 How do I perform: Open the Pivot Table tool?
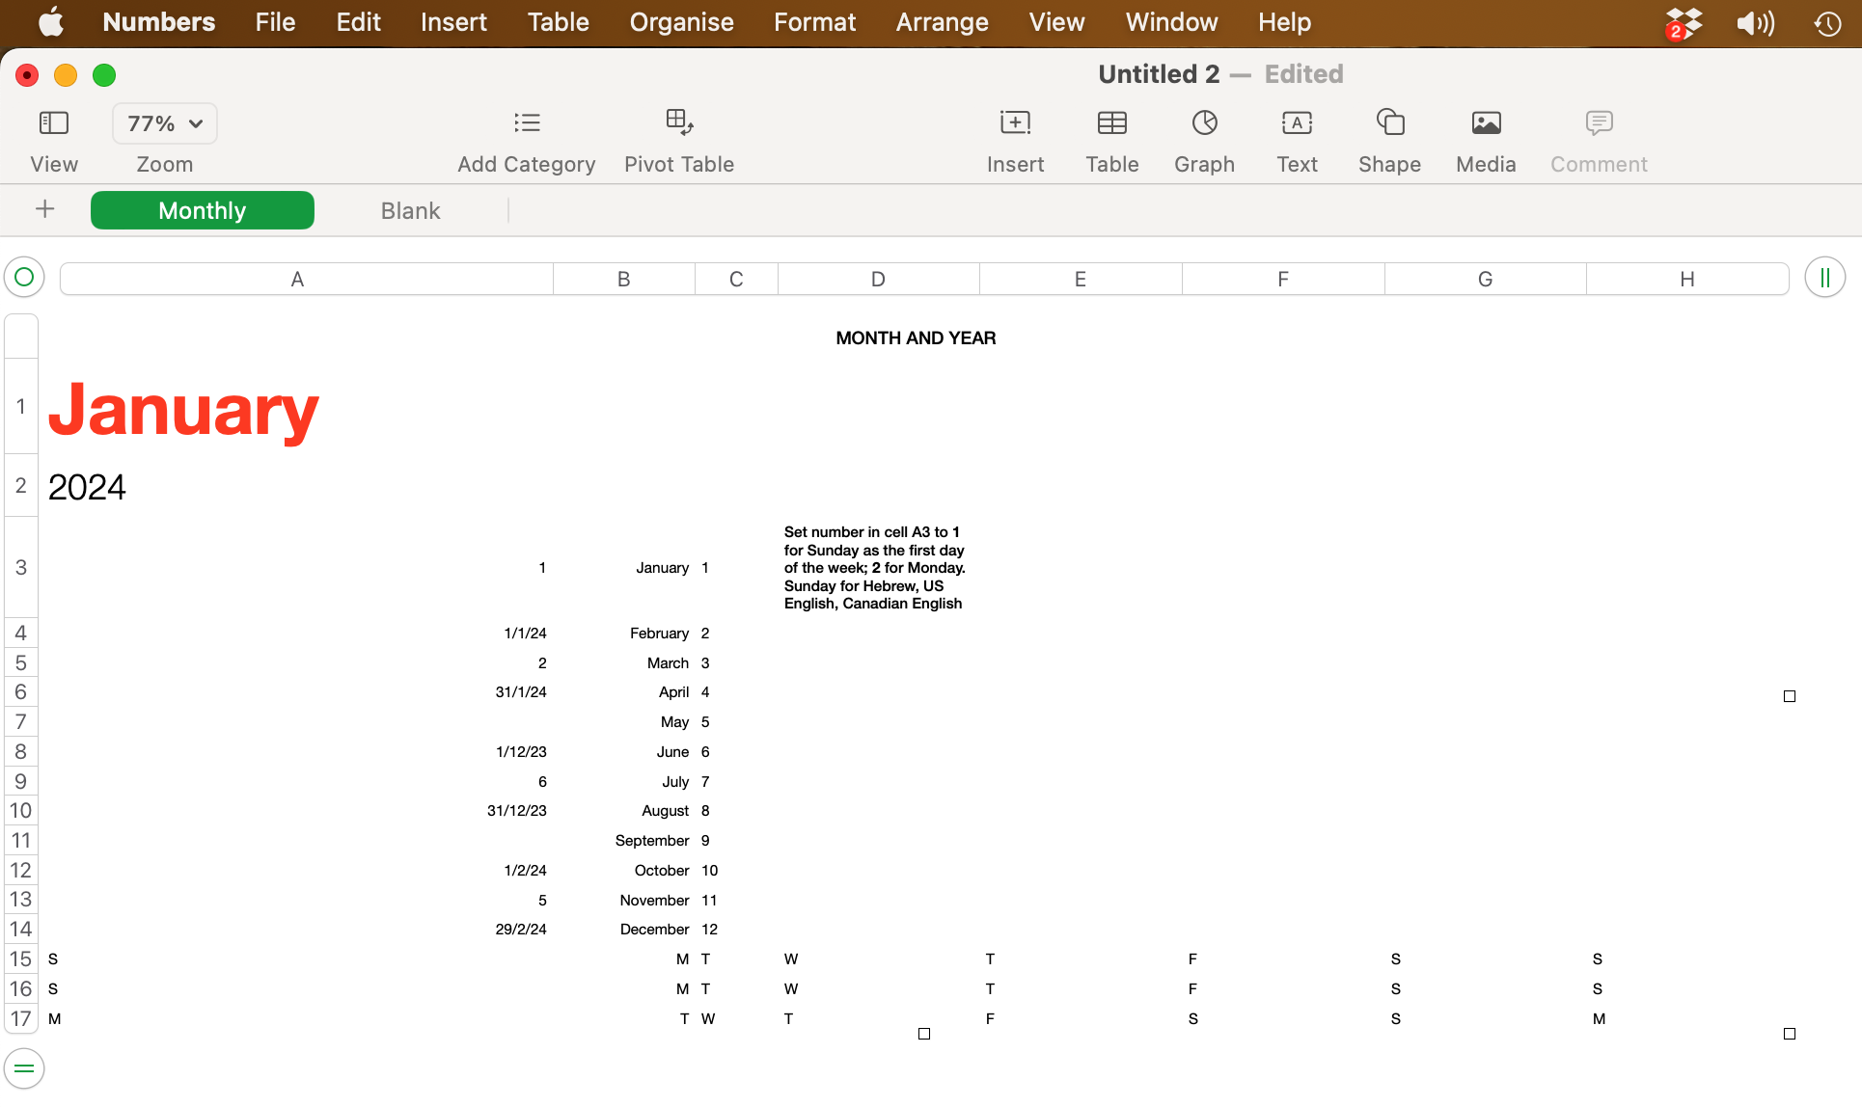[x=679, y=140]
